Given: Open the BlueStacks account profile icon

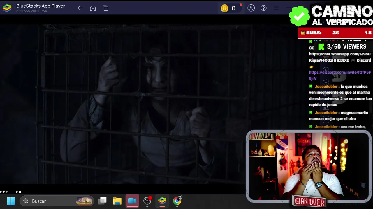Looking at the screenshot, I should coord(251,8).
